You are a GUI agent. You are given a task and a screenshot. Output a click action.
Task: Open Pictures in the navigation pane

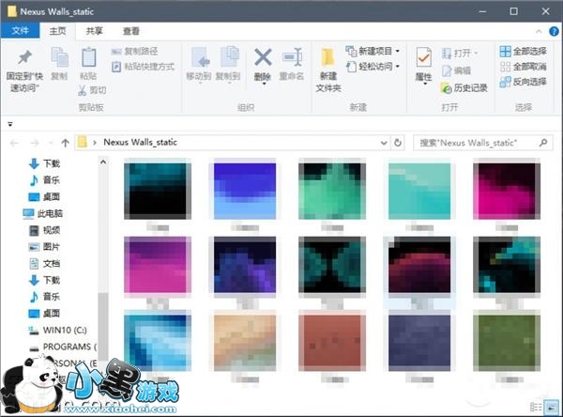pyautogui.click(x=44, y=247)
